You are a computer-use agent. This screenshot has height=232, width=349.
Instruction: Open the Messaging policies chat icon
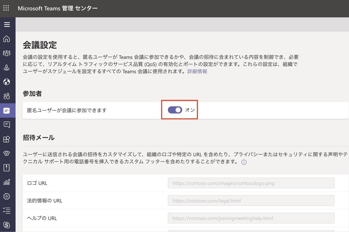pyautogui.click(x=7, y=125)
